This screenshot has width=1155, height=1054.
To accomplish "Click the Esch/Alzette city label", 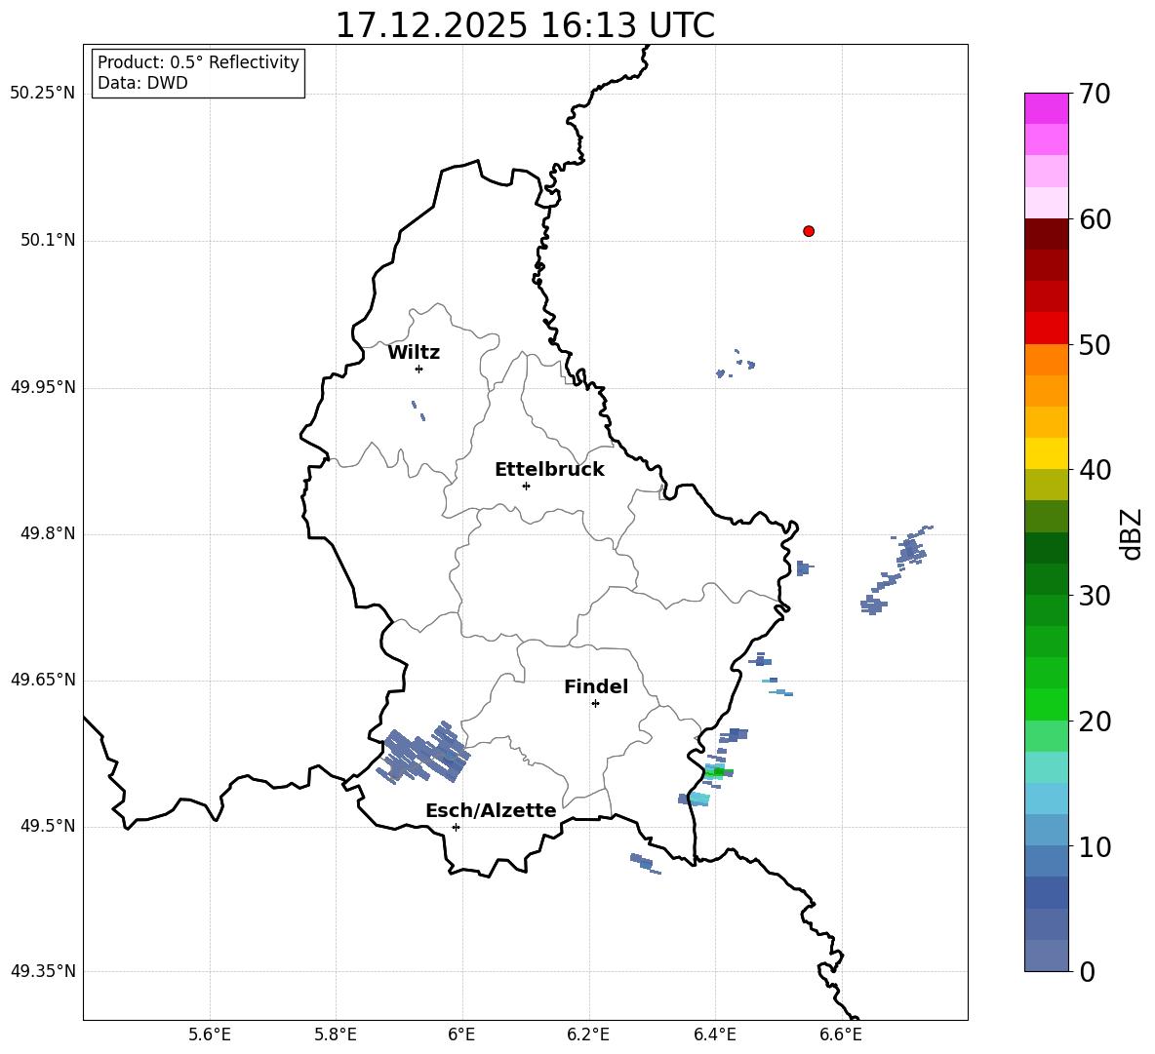I will point(492,810).
